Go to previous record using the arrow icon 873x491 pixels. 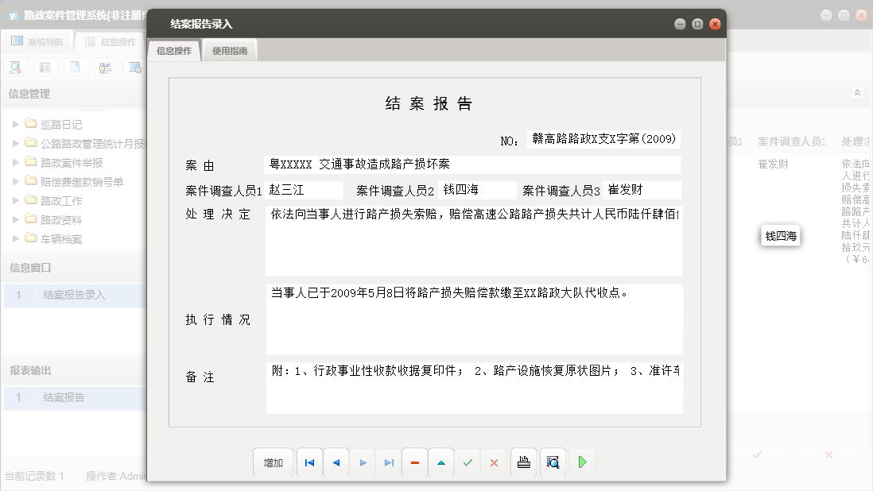click(336, 462)
